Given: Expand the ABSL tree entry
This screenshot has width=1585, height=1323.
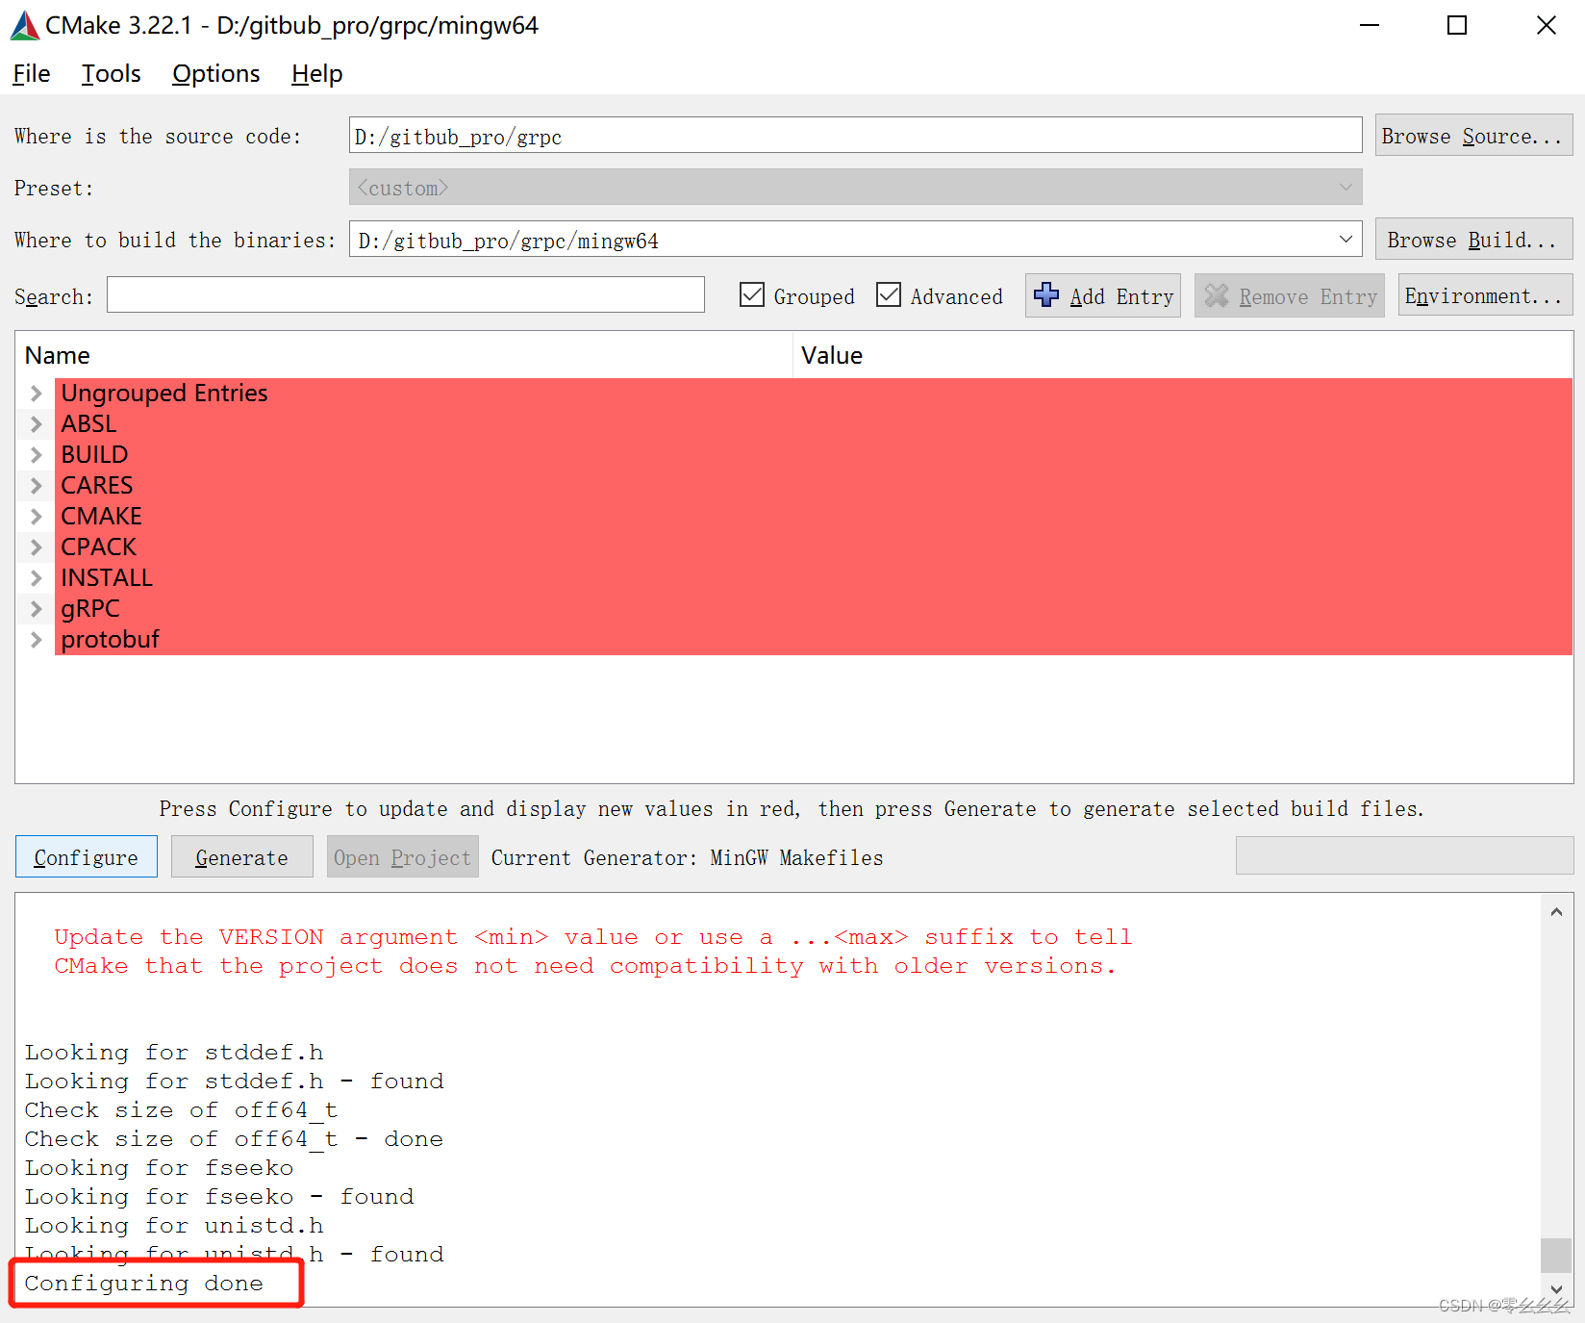Looking at the screenshot, I should tap(36, 423).
